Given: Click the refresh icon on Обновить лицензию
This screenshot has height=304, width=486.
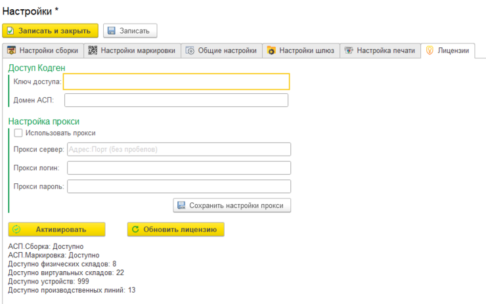Looking at the screenshot, I should pyautogui.click(x=135, y=229).
